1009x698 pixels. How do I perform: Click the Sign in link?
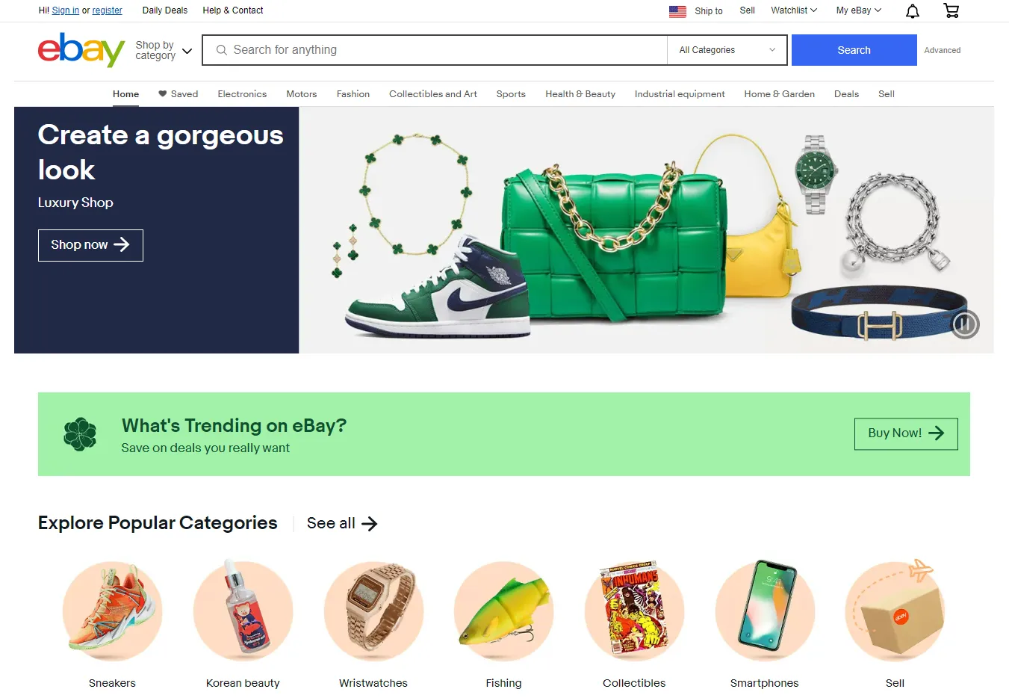click(66, 10)
